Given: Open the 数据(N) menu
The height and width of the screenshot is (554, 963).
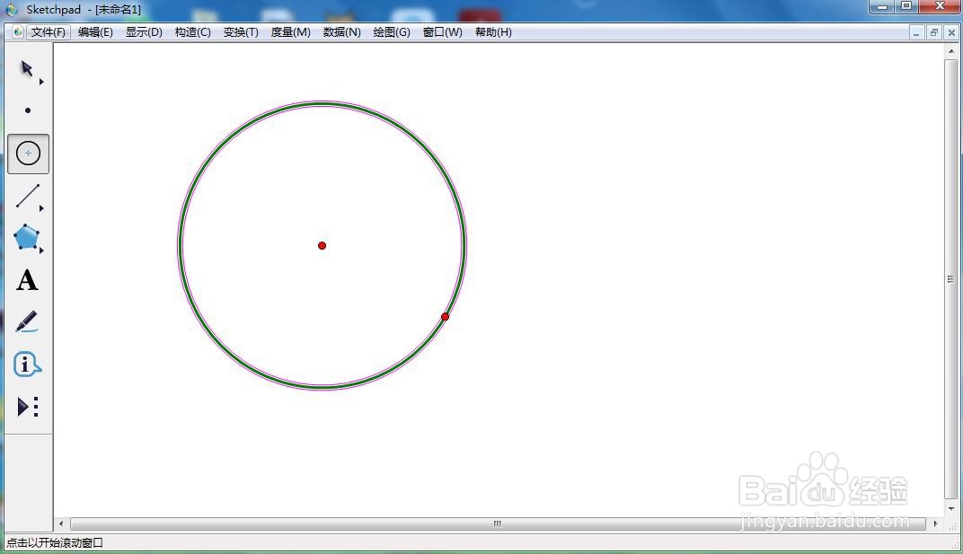Looking at the screenshot, I should [341, 32].
